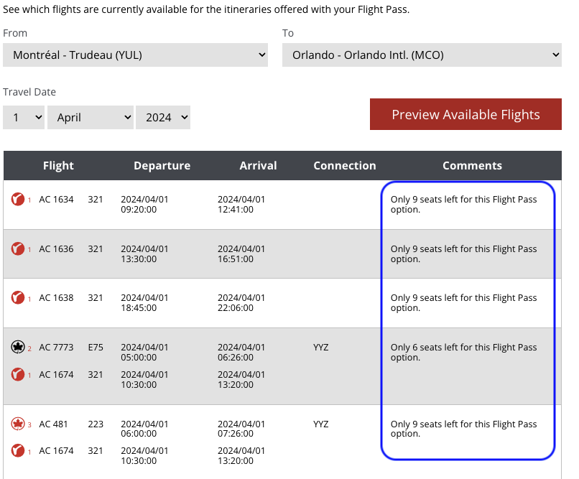The image size is (579, 479).
Task: Click the Departure column header
Action: click(x=162, y=165)
